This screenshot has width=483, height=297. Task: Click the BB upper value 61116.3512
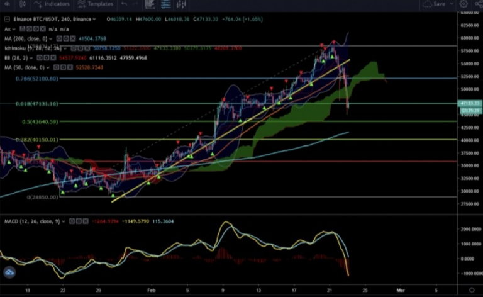pyautogui.click(x=103, y=58)
